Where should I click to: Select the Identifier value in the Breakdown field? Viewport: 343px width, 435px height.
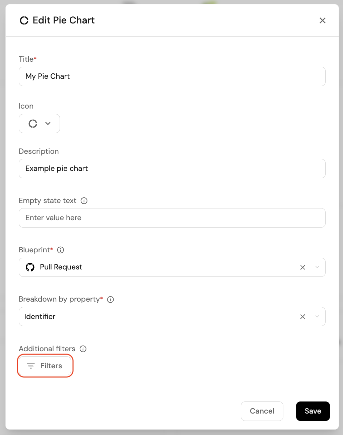pyautogui.click(x=40, y=317)
